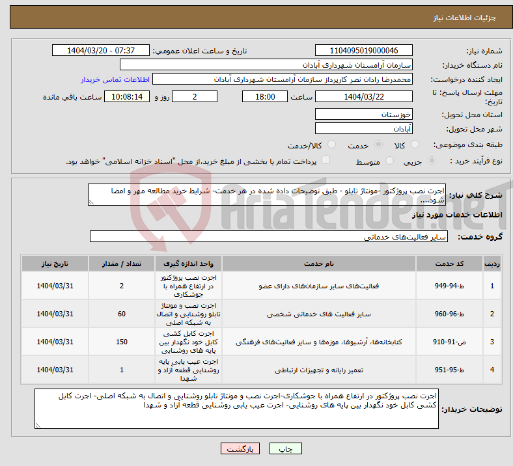
Task: Click service code ط-95-951
Action: 449,370
